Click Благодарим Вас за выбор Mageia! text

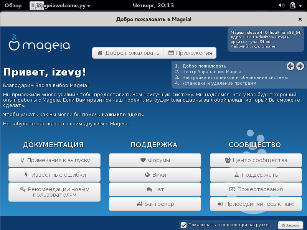pos(46,85)
